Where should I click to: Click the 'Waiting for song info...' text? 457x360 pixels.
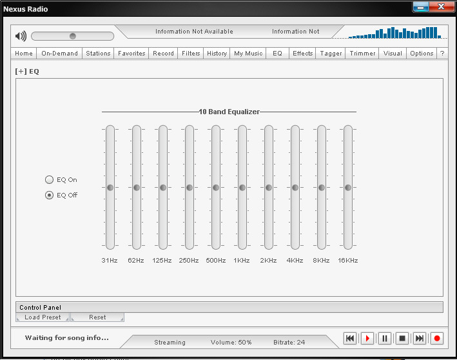[x=67, y=338]
